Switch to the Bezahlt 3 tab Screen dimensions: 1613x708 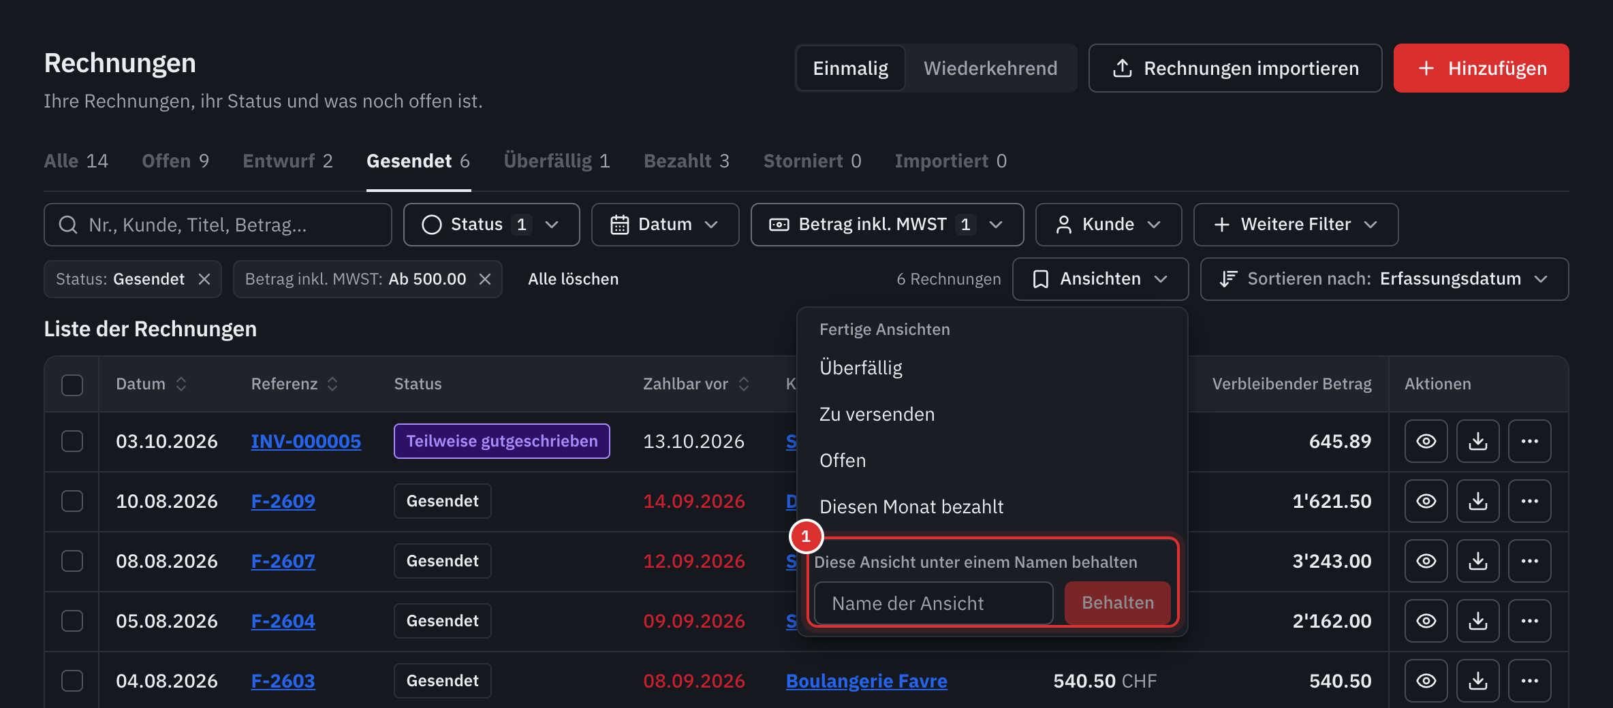point(687,161)
